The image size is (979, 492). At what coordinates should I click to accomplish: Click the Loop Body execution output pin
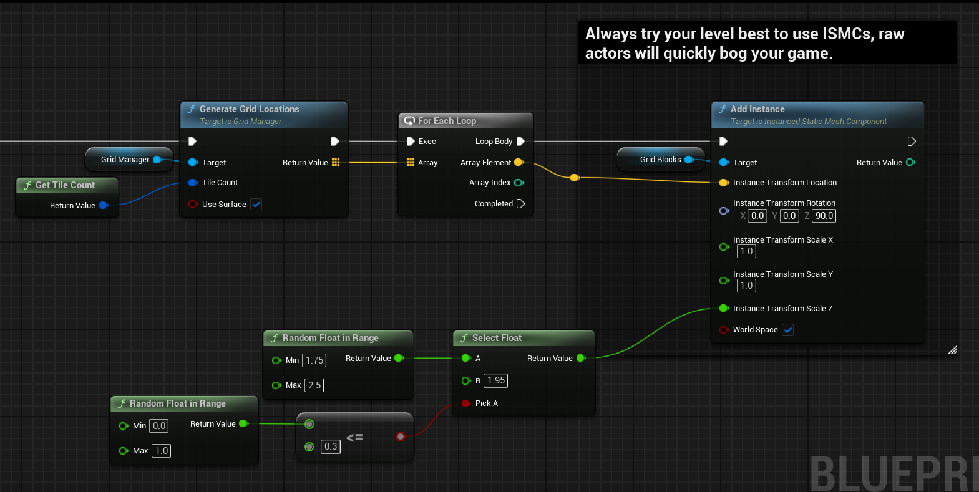(520, 142)
